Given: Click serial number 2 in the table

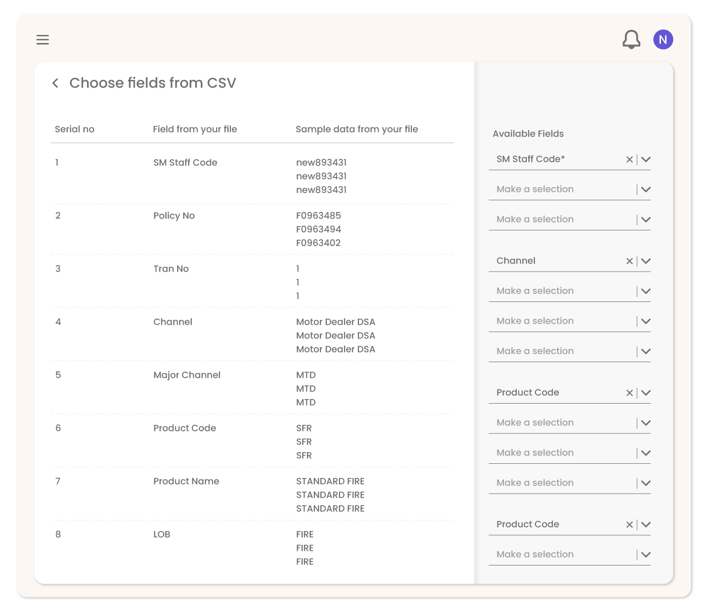Looking at the screenshot, I should point(58,215).
